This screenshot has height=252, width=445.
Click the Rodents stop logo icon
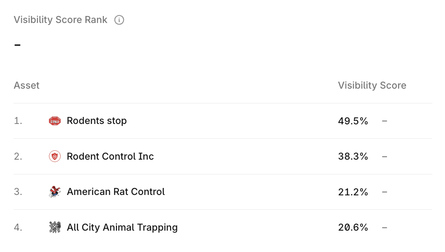[55, 121]
